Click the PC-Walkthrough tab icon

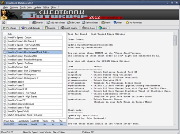23,28
